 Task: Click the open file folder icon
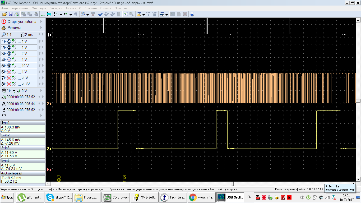coord(4,14)
